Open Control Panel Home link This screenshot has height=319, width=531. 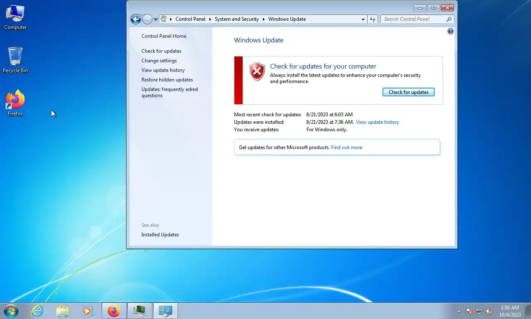(164, 36)
